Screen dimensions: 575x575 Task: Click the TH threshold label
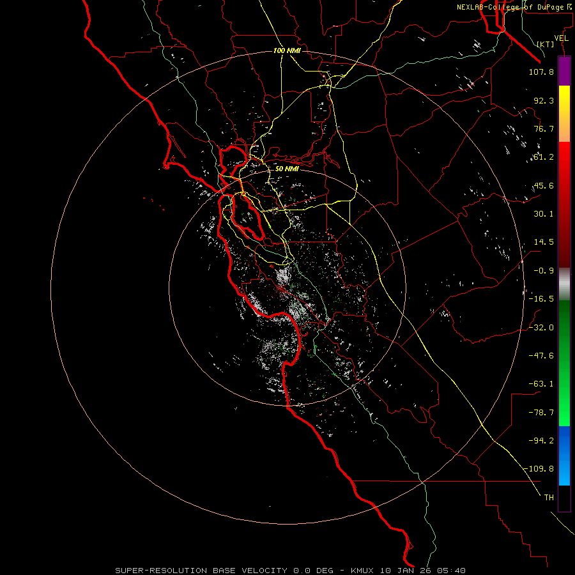549,498
